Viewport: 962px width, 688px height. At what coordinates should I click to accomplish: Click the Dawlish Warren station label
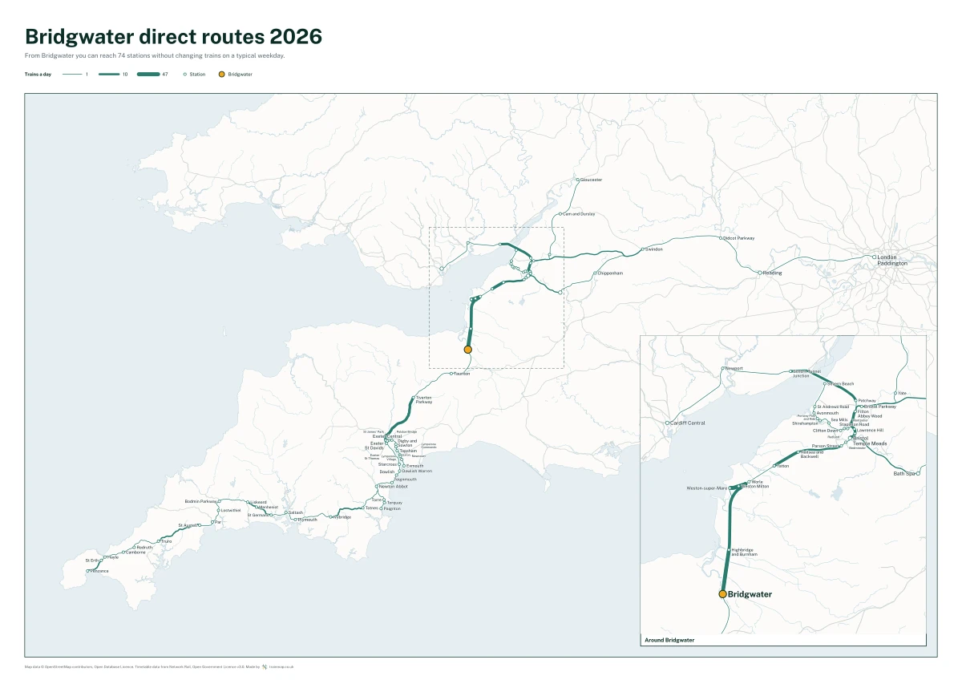(x=417, y=471)
